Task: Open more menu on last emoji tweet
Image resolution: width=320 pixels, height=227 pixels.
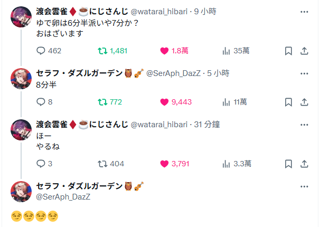Action: pyautogui.click(x=304, y=186)
